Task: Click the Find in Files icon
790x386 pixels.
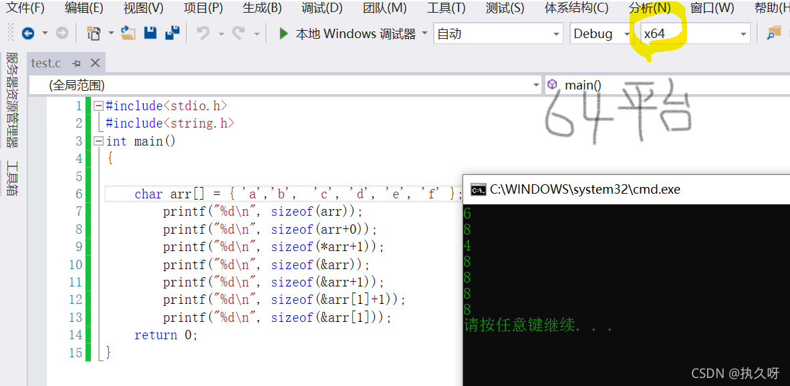Action: point(773,33)
